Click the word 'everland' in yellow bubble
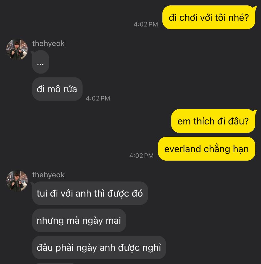 (x=183, y=149)
